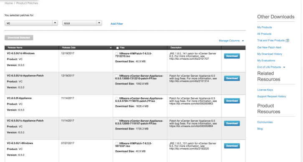The image size is (303, 162).
Task: Check VMware-VIMPatch-T-6.5.0-7312210.iso checkbox
Action: pos(117,53)
